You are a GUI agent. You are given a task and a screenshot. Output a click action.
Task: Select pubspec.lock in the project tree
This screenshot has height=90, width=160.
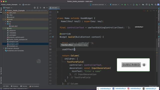coord(13,42)
